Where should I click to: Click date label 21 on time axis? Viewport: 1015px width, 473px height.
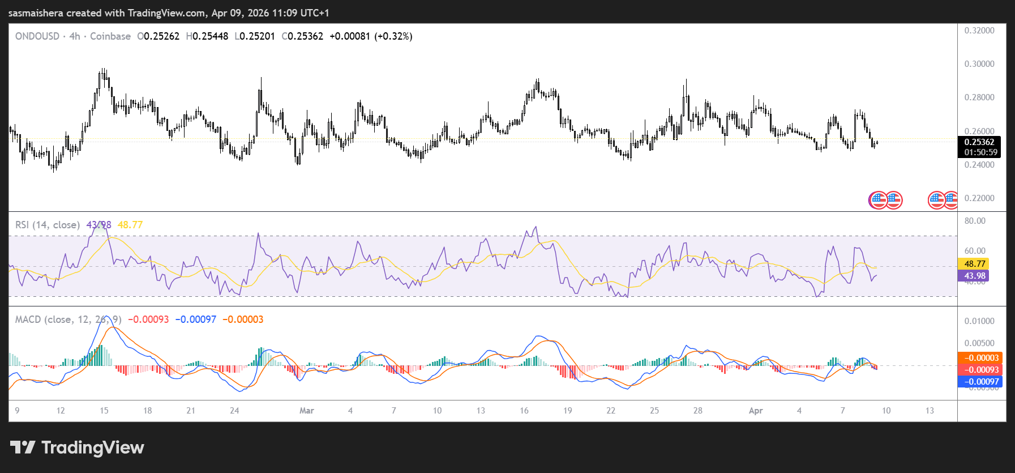pyautogui.click(x=191, y=411)
